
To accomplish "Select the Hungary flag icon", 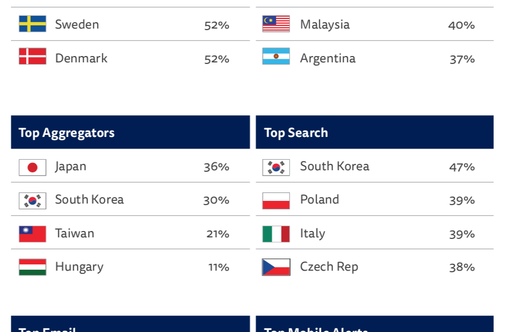I will (32, 267).
